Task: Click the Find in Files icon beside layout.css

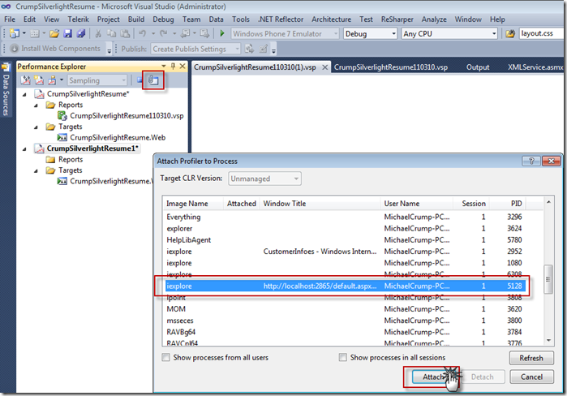Action: [x=510, y=33]
